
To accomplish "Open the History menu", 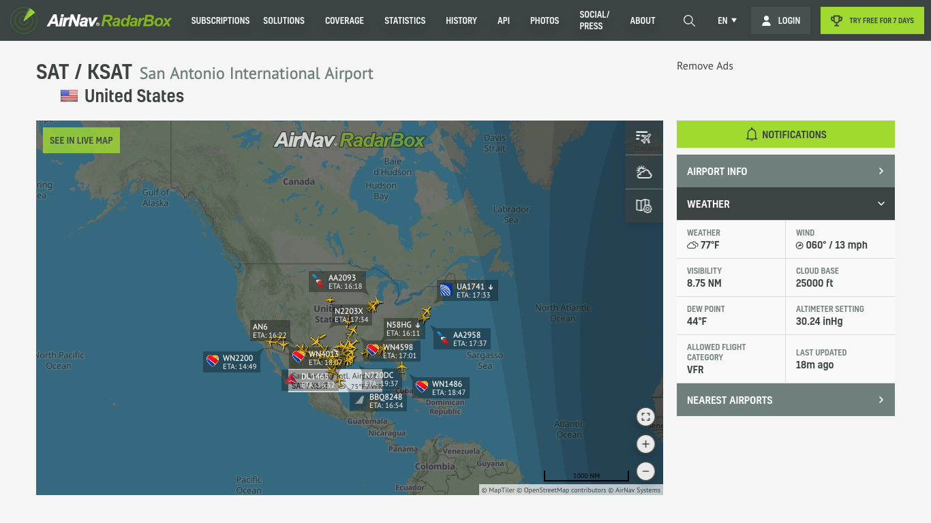I will (x=461, y=20).
